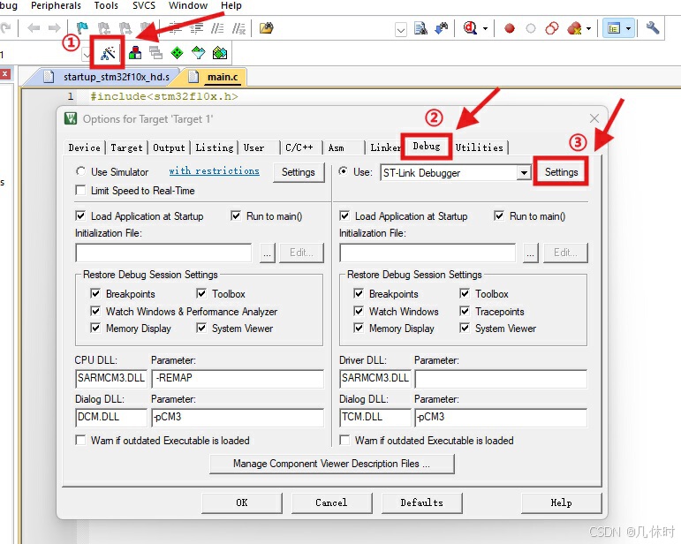Viewport: 681px width, 544px height.
Task: Open dropdown arrow next to Kill Breakpoints icon
Action: (588, 29)
